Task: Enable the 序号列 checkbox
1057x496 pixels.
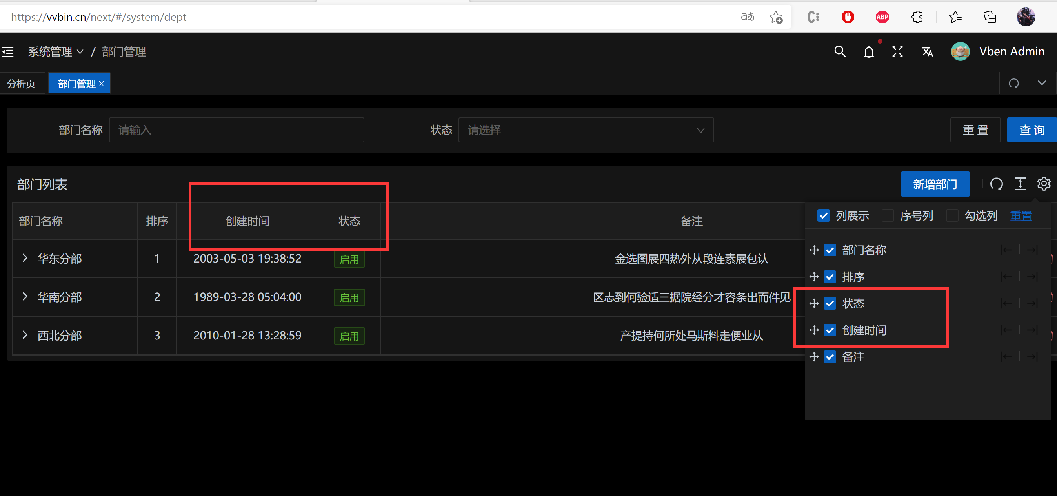Action: [x=888, y=215]
